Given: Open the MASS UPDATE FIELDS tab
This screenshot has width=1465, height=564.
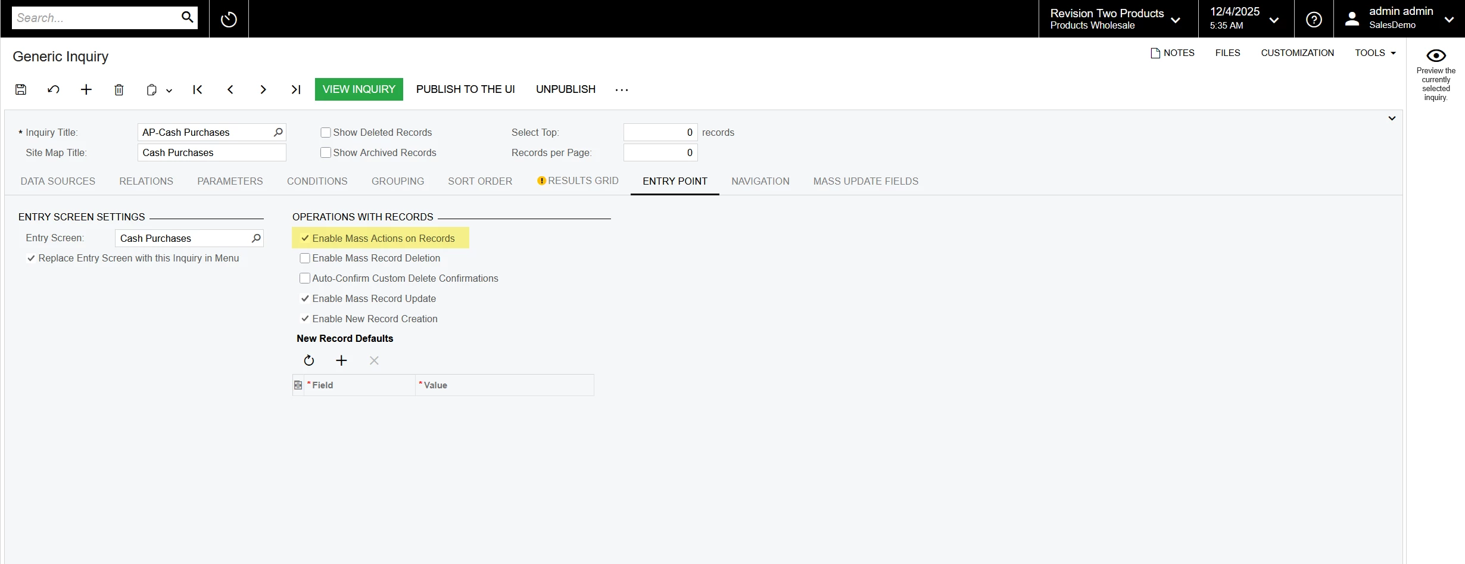Looking at the screenshot, I should point(866,181).
